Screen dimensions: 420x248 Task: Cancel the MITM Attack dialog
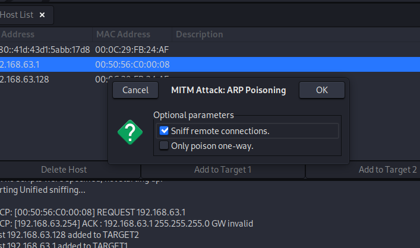coord(135,90)
